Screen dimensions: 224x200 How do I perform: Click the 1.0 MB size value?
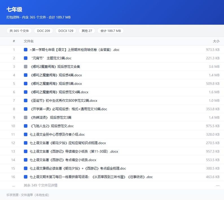pyautogui.click(x=214, y=101)
